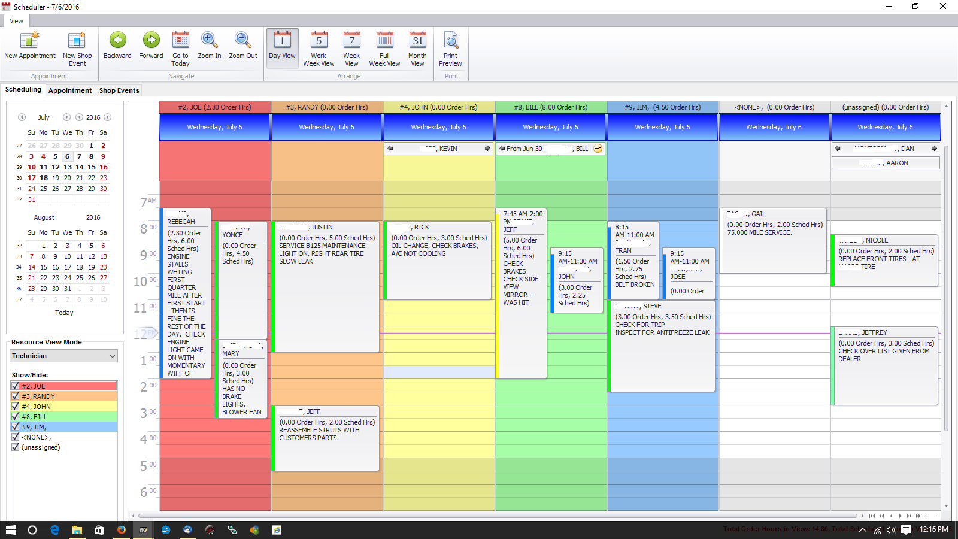
Task: Uncheck #3, RANDY in Show/Hide list
Action: coord(16,396)
